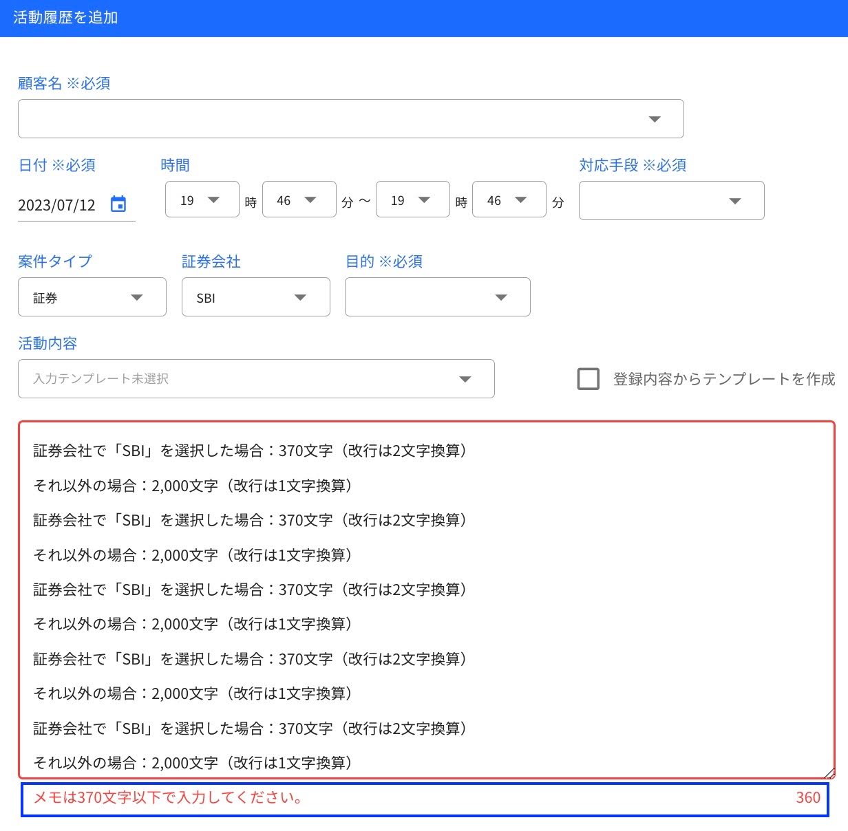The image size is (848, 831).
Task: Open the 顧客名 customer name dropdown
Action: 351,119
